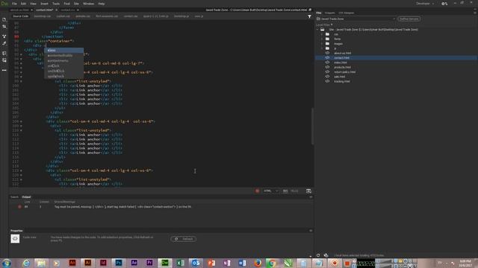
Task: Switch to the contact.html document tab
Action: click(45, 10)
